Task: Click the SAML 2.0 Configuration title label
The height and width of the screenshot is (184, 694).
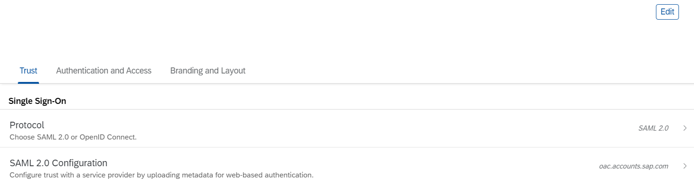Action: click(x=58, y=163)
